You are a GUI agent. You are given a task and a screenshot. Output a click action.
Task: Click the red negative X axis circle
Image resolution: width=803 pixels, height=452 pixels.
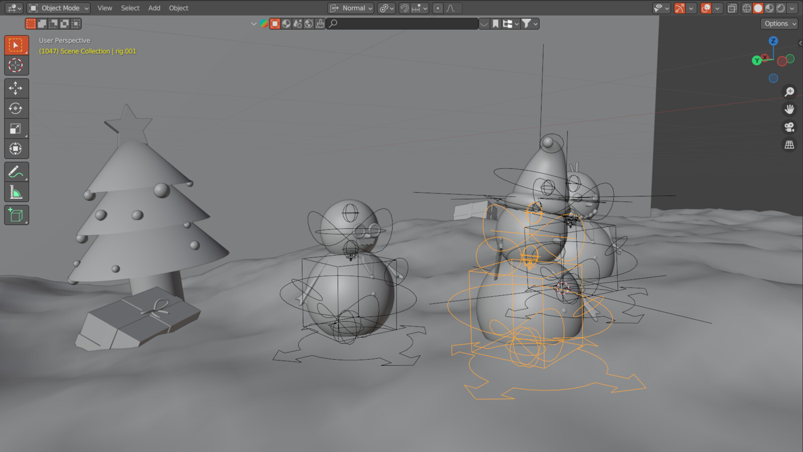coord(782,61)
